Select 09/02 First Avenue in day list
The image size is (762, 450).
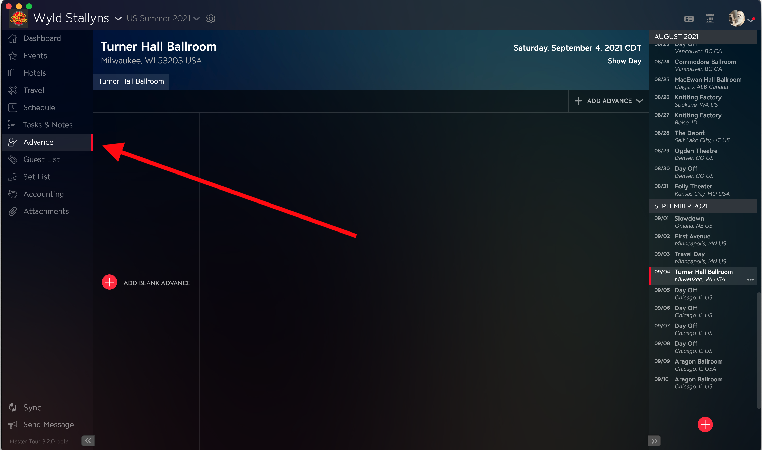click(x=702, y=240)
